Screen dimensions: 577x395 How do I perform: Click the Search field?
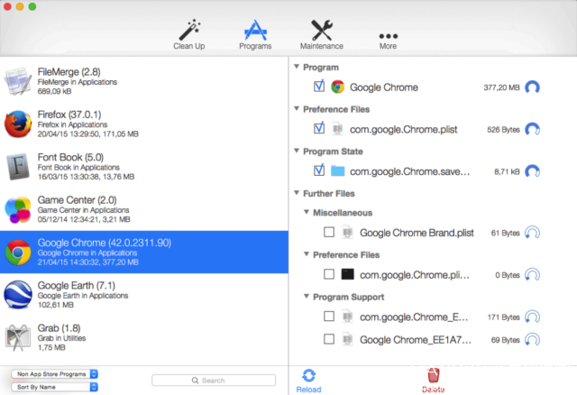pyautogui.click(x=214, y=381)
